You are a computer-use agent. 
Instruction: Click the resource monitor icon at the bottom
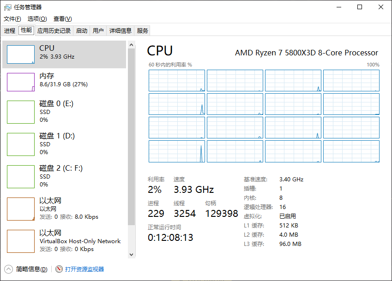[59, 269]
